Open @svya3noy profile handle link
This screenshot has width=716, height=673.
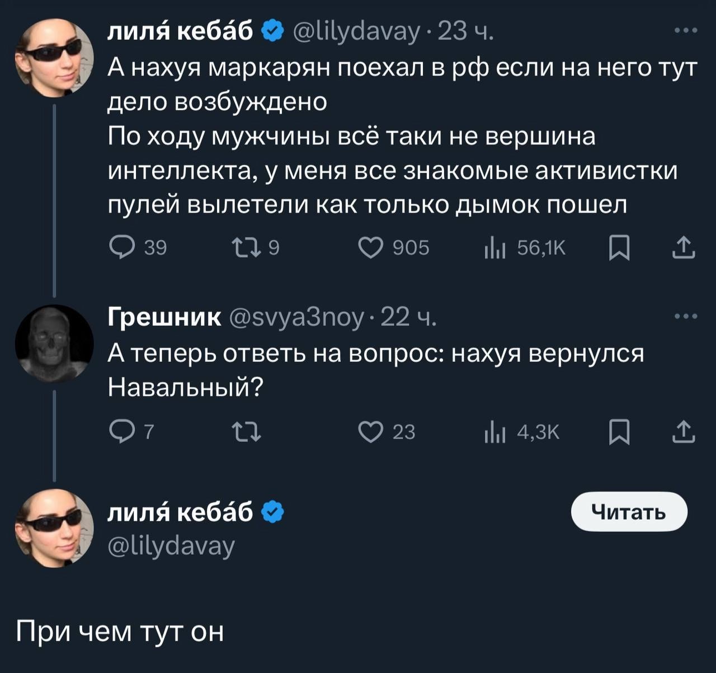(297, 317)
